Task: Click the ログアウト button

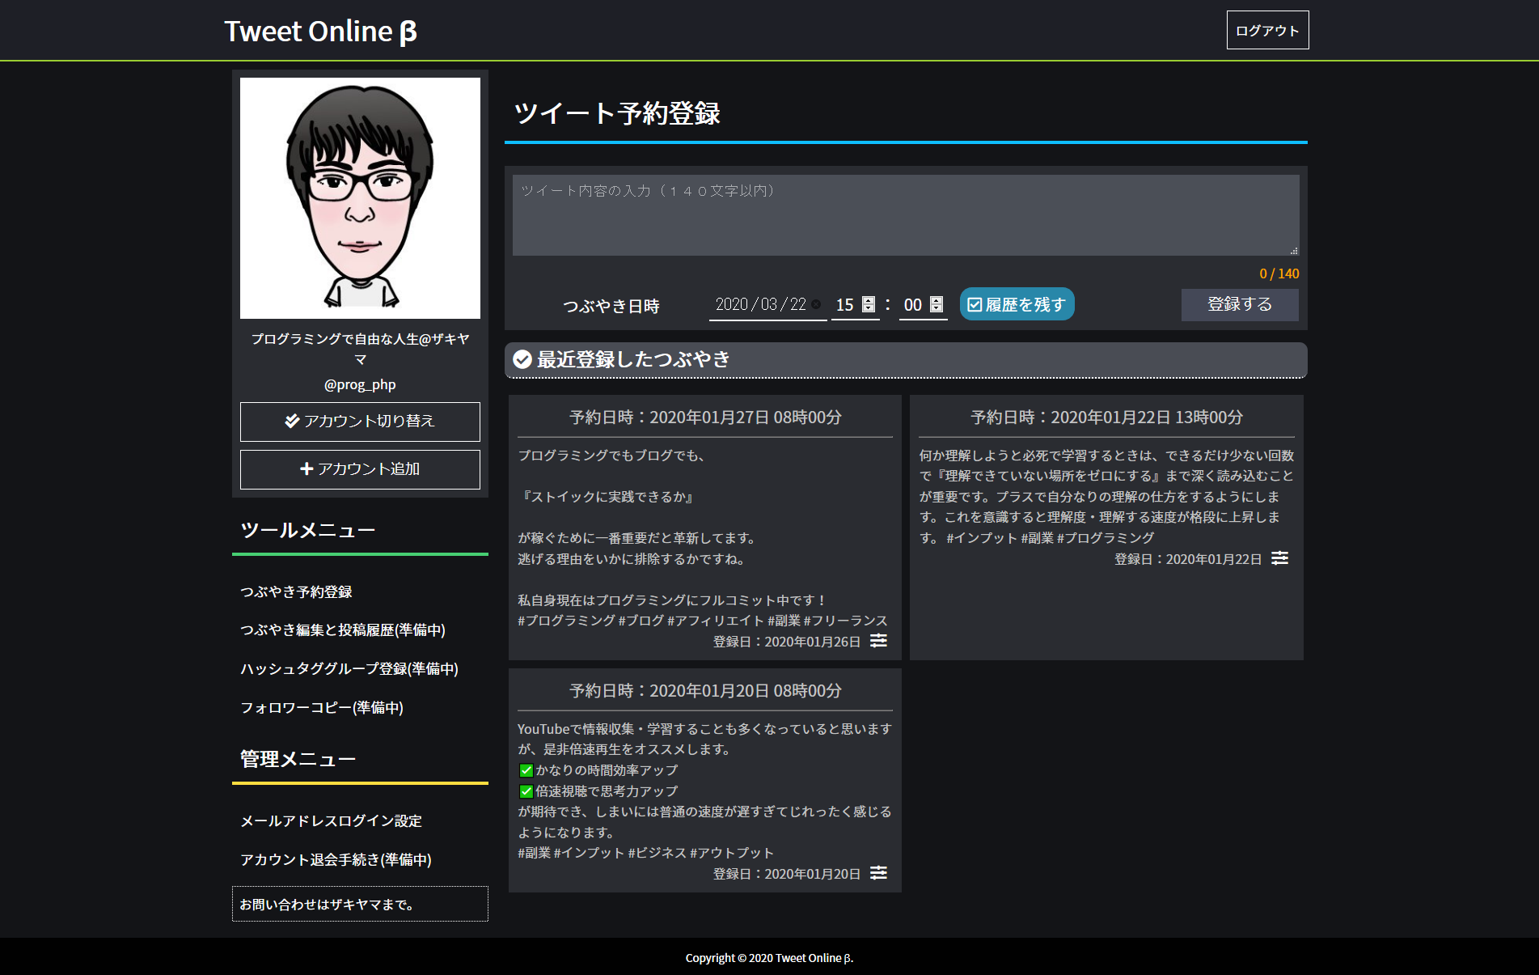Action: (1267, 30)
